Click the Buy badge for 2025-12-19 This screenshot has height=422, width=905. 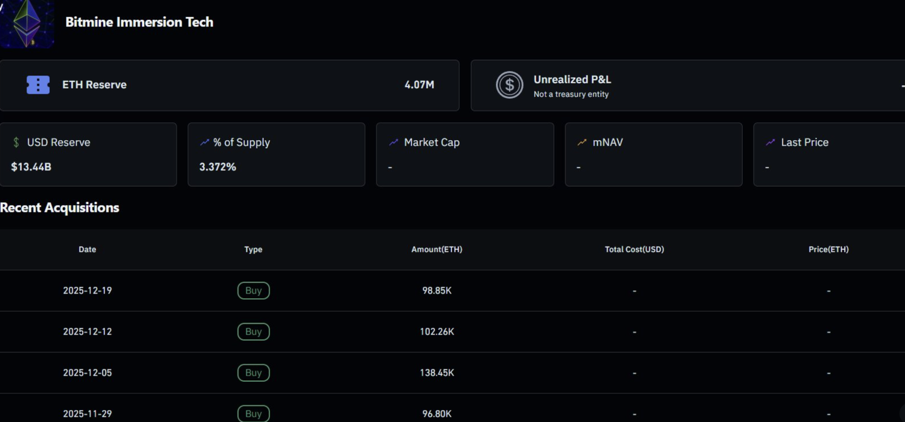(253, 291)
